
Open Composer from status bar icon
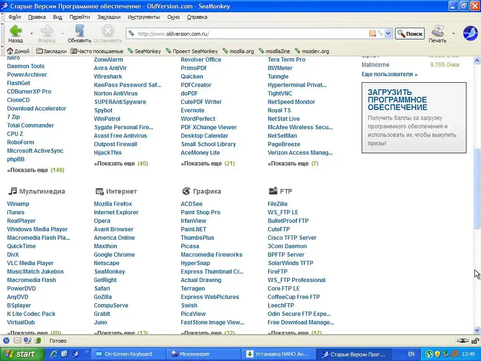click(27, 340)
